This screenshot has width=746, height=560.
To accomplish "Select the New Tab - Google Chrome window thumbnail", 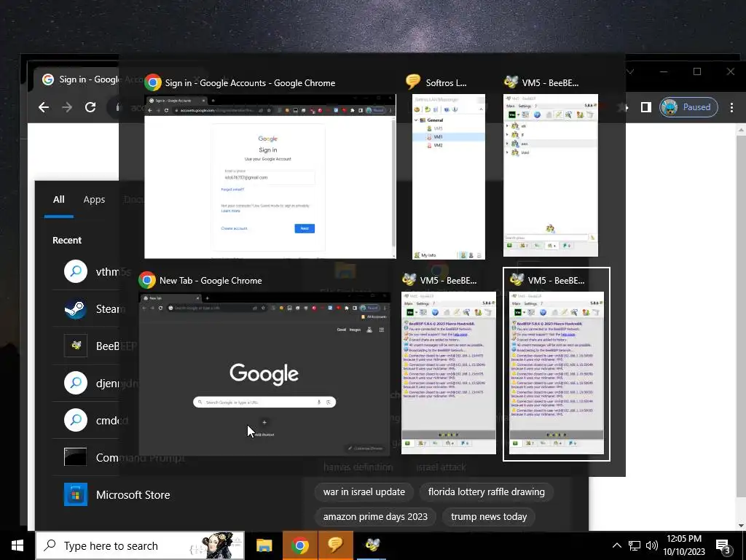I will tap(264, 374).
